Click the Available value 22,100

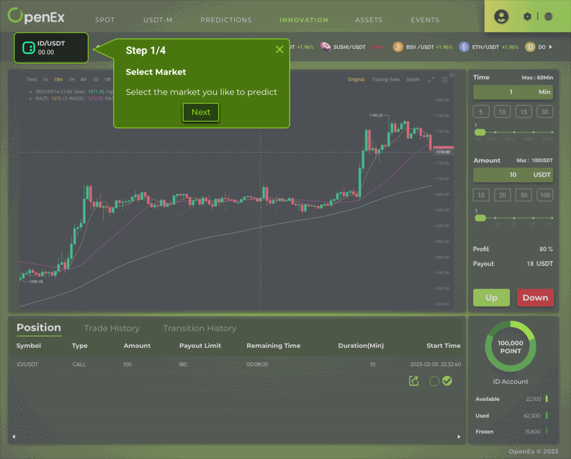pos(533,399)
